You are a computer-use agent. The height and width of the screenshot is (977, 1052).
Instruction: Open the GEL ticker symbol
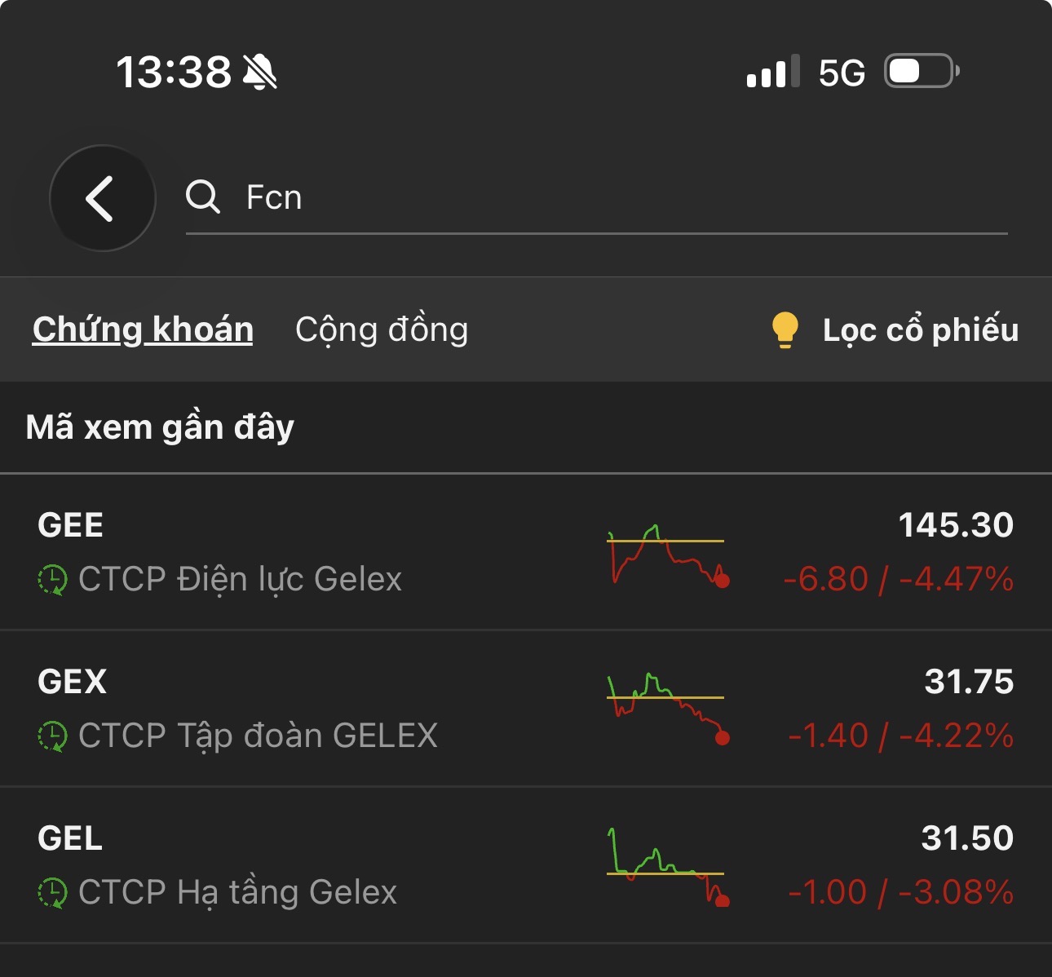click(x=71, y=838)
